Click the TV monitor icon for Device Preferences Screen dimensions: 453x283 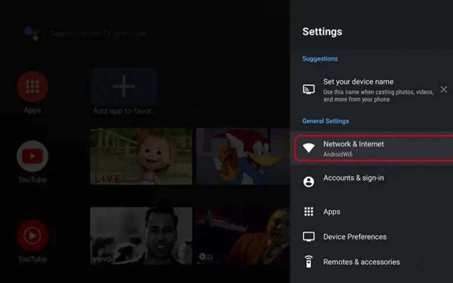point(308,237)
